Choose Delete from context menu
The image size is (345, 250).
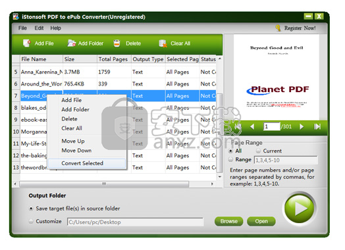pyautogui.click(x=87, y=119)
